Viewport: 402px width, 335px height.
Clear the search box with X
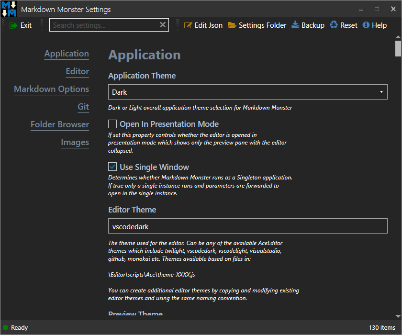click(163, 24)
